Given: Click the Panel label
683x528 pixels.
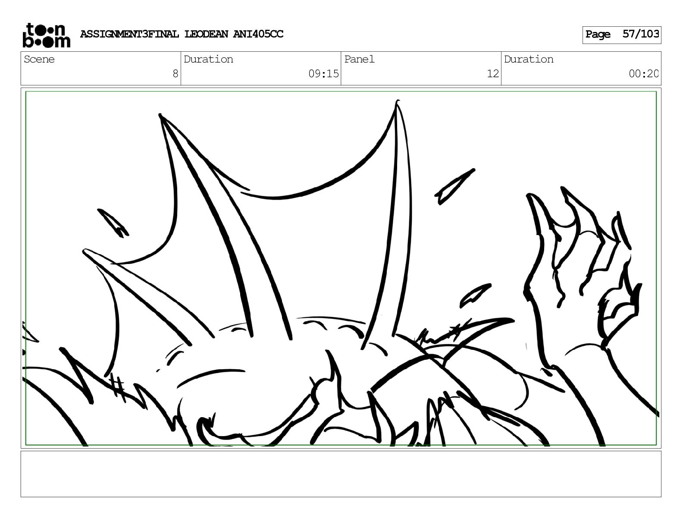Looking at the screenshot, I should pyautogui.click(x=359, y=59).
